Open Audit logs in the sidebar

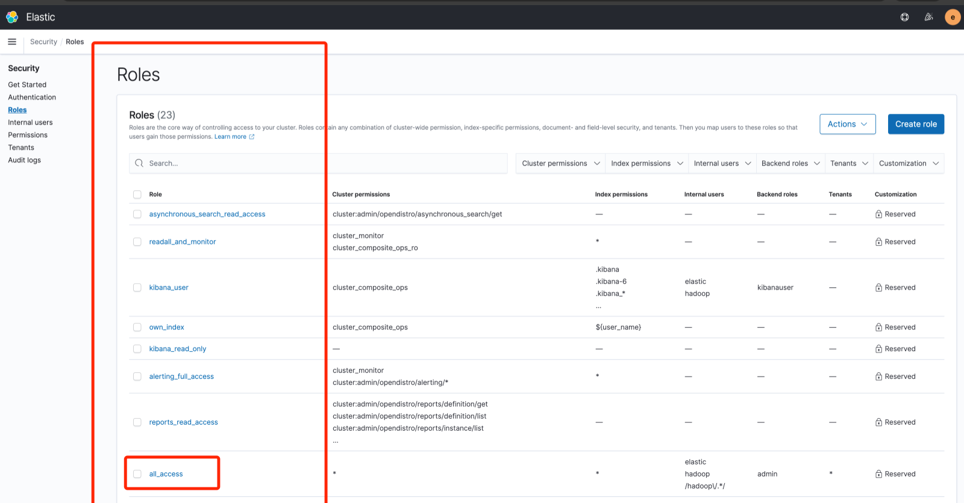(x=25, y=160)
